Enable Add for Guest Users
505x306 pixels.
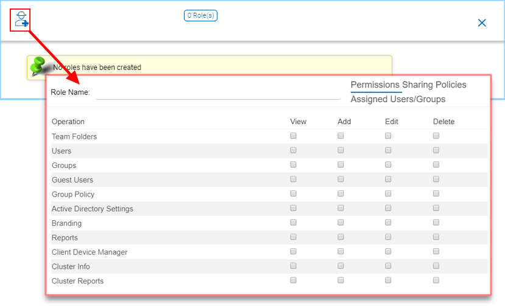341,179
